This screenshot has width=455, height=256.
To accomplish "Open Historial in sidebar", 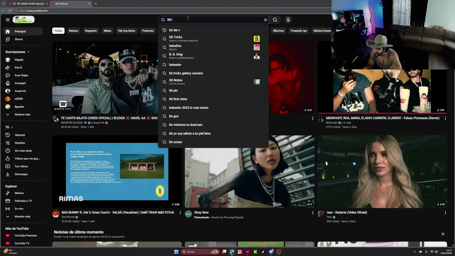I will click(x=23, y=135).
